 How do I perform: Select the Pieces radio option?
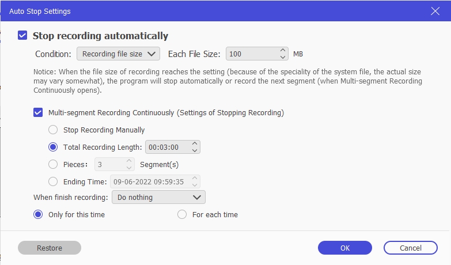click(53, 164)
